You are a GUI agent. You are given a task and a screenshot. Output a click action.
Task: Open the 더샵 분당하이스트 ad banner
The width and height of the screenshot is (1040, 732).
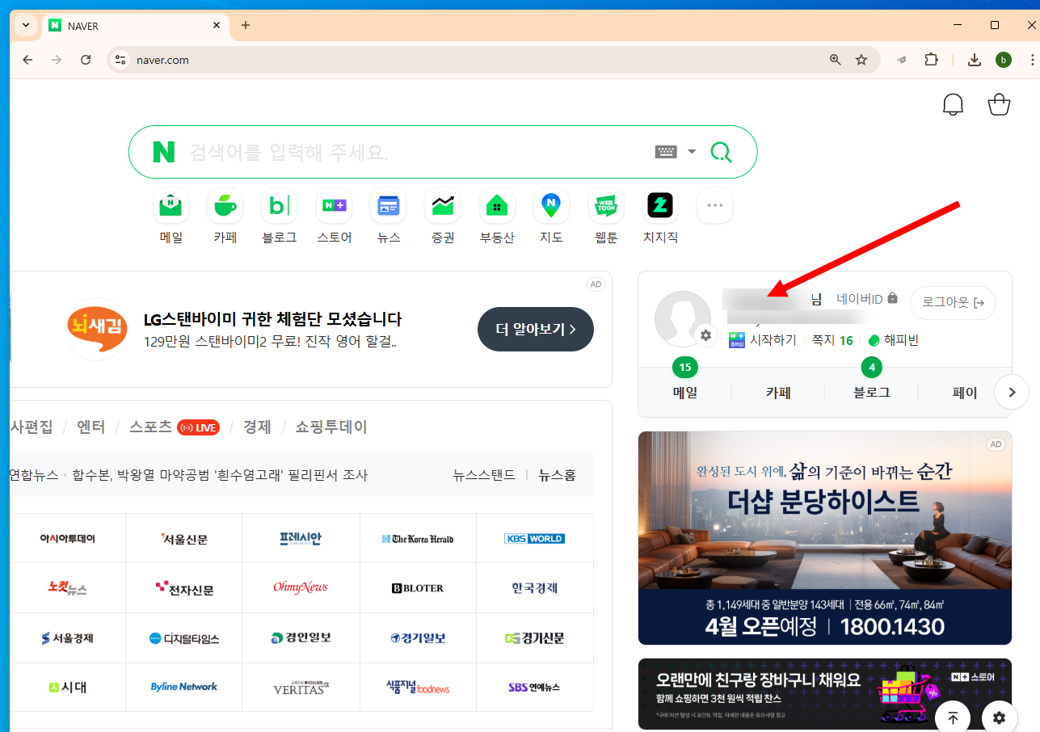point(825,538)
